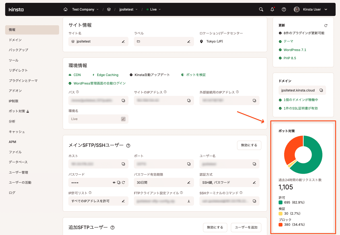340x235 pixels.
Task: Select 情報 in the sidebar
Action: [x=32, y=30]
